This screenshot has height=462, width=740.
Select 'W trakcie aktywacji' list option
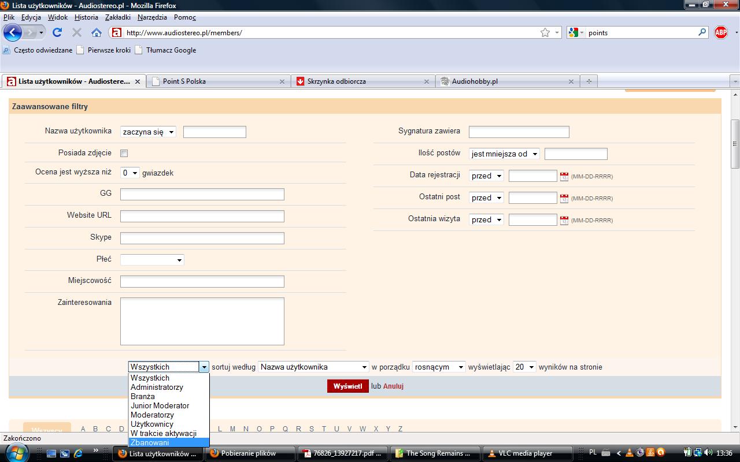[x=169, y=433]
